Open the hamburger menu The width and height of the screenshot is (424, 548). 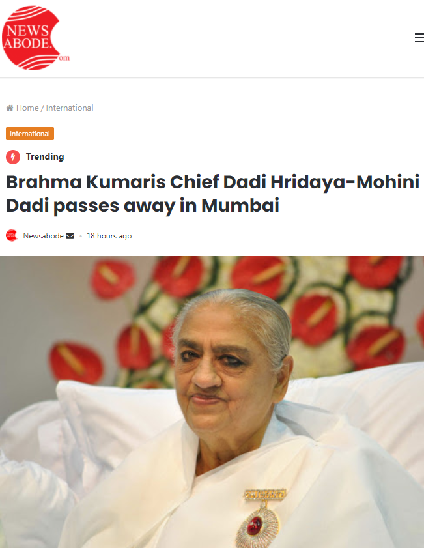419,38
